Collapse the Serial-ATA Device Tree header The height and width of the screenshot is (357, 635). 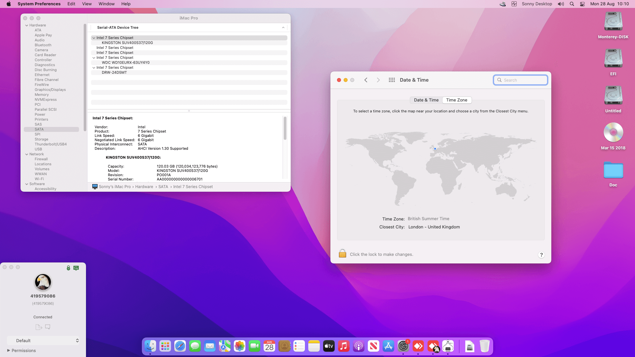pyautogui.click(x=283, y=28)
